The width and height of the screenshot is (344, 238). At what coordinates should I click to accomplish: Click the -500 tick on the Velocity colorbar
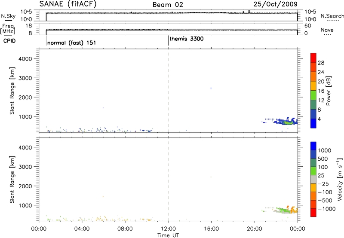click(325, 200)
